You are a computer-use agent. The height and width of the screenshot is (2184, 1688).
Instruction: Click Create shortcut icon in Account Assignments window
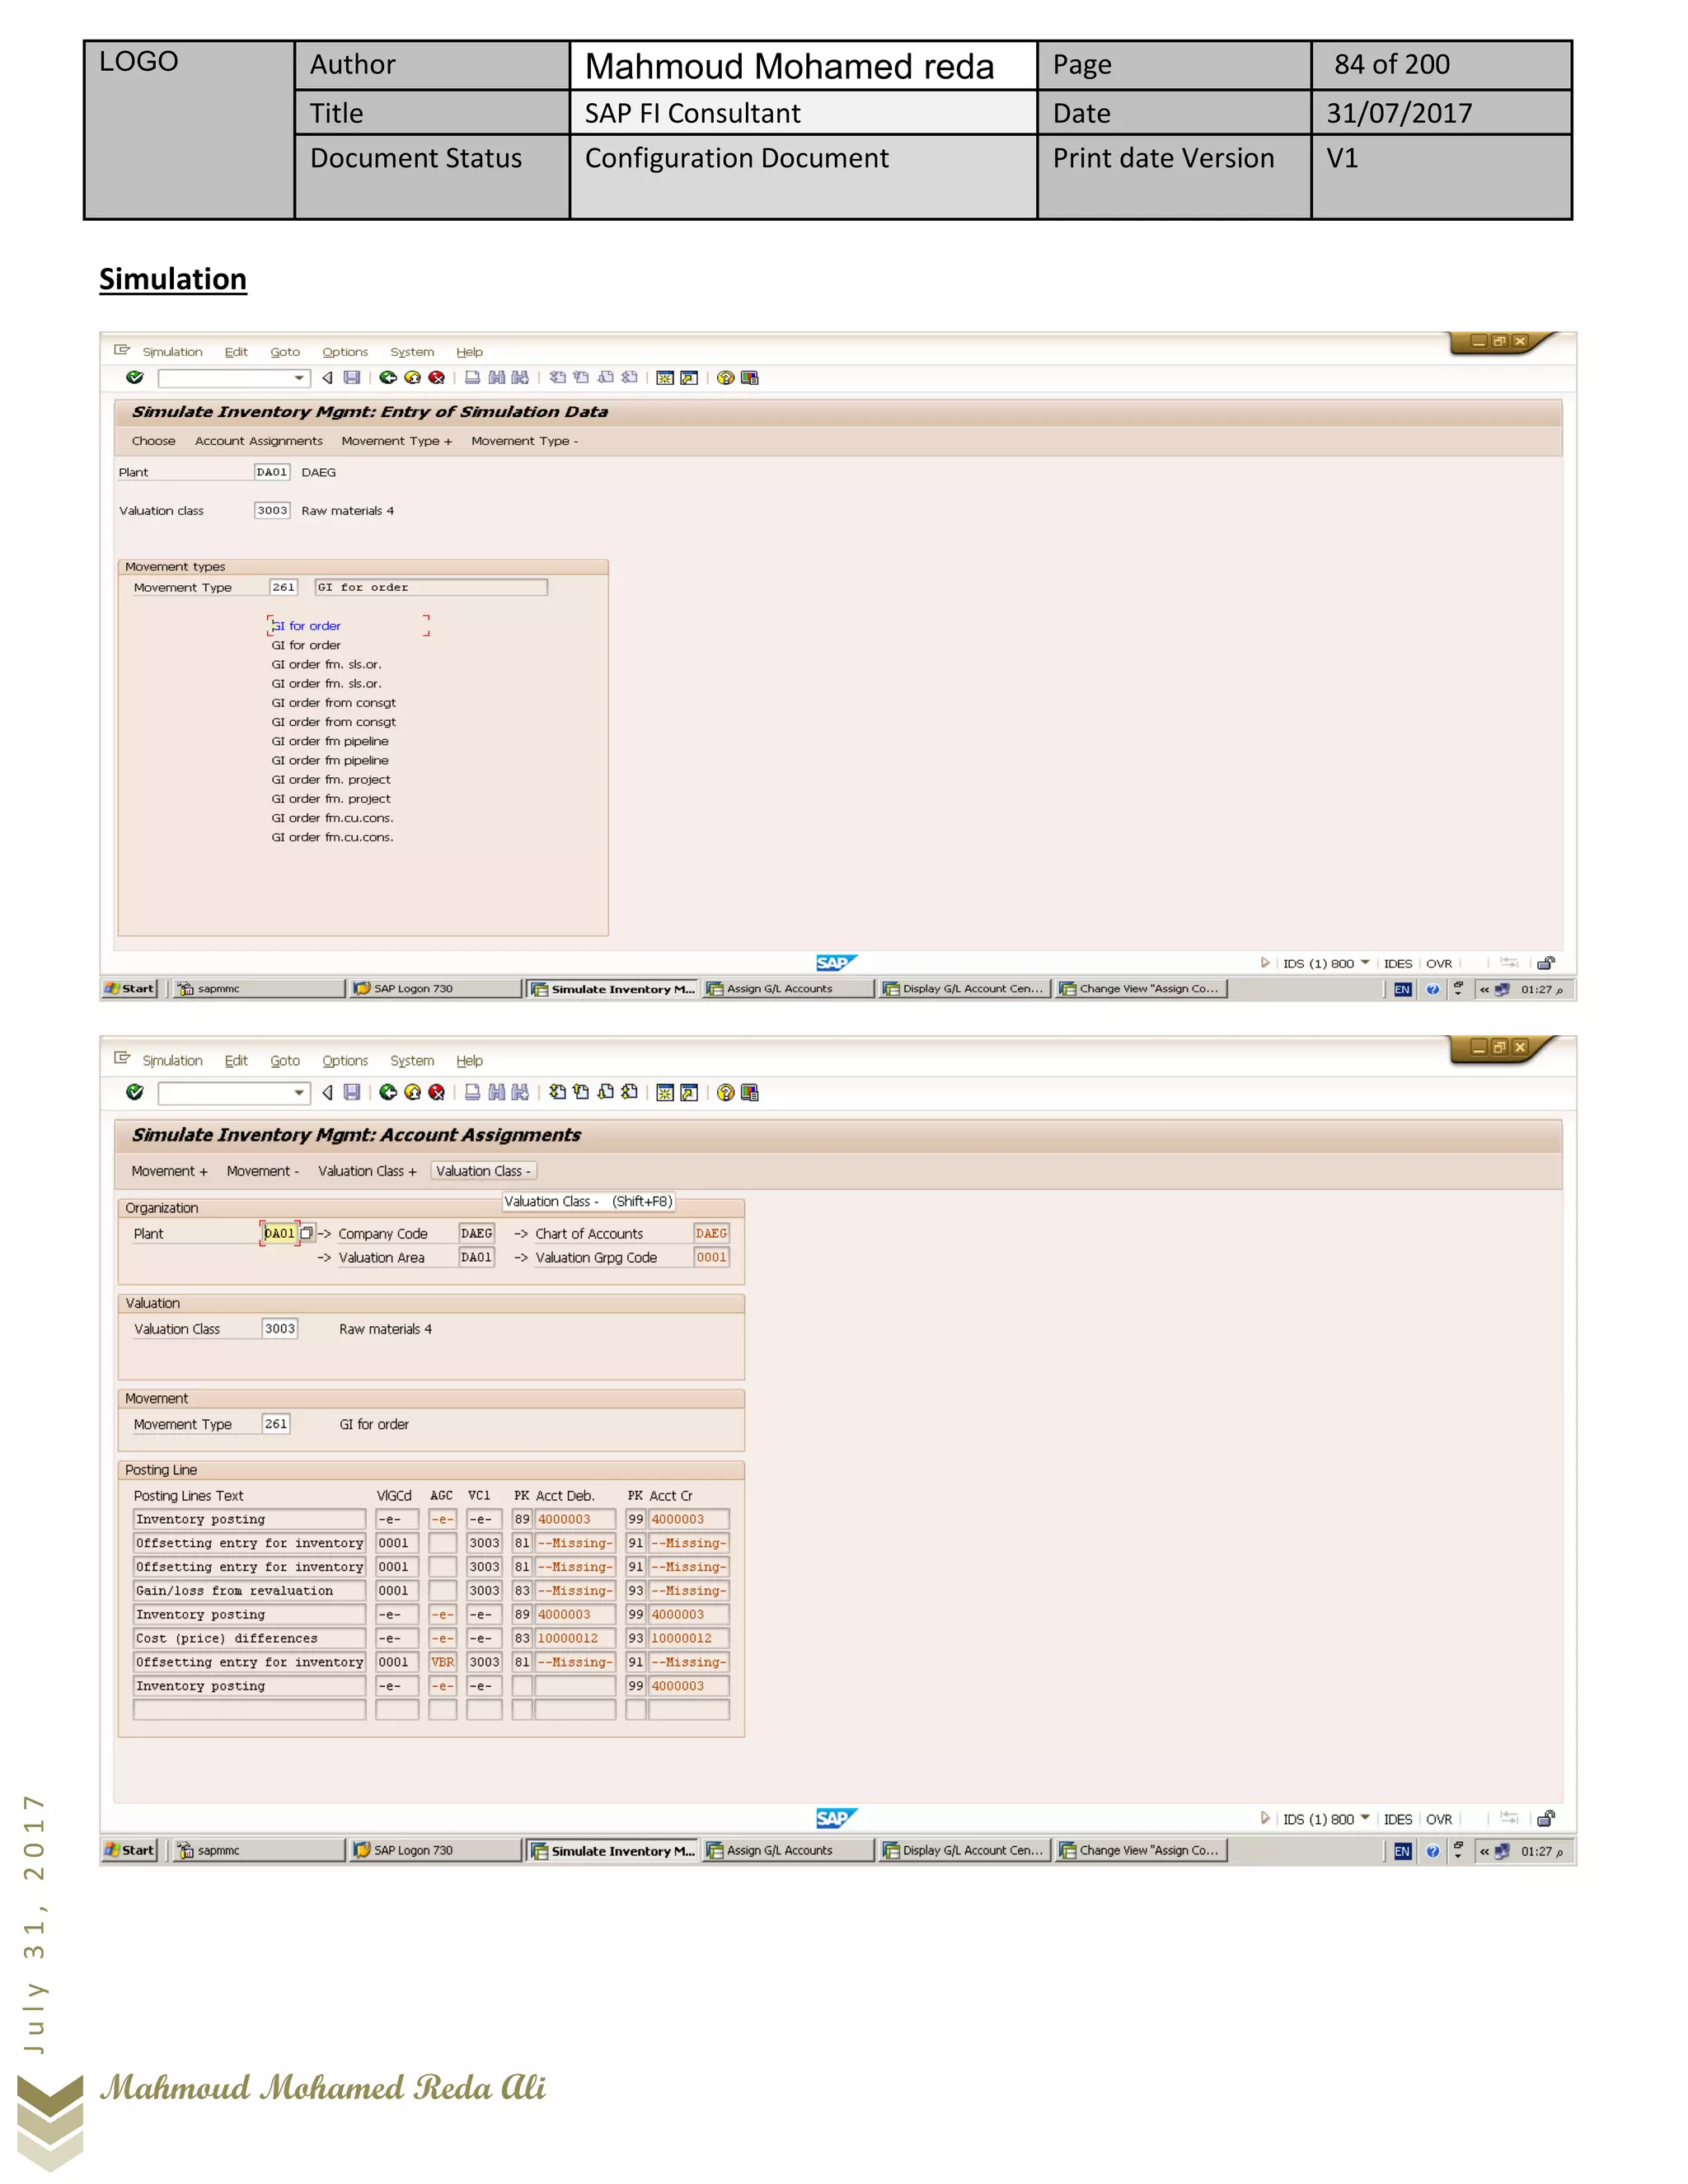689,1092
